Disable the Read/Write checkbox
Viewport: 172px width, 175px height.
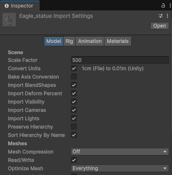tap(74, 160)
